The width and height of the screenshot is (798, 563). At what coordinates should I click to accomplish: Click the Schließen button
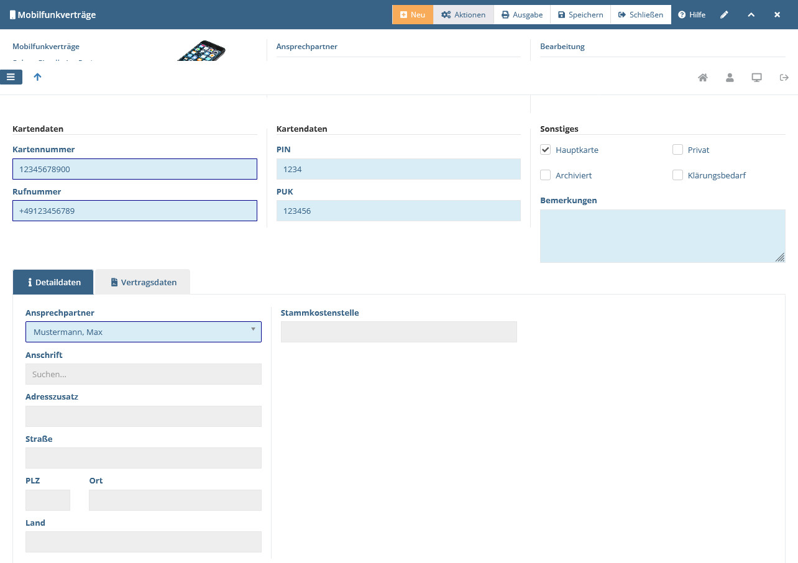[x=641, y=14]
